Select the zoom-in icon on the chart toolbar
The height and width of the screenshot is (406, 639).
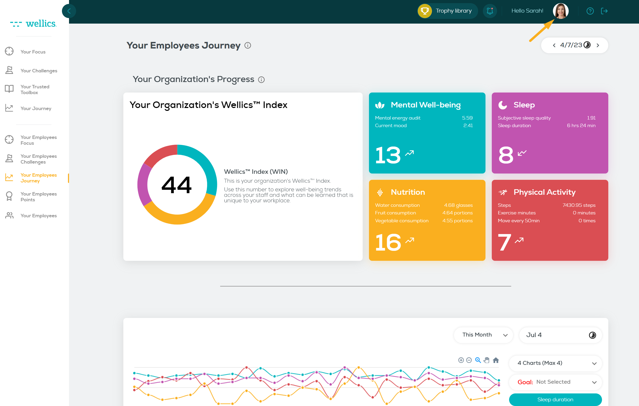[x=461, y=360]
